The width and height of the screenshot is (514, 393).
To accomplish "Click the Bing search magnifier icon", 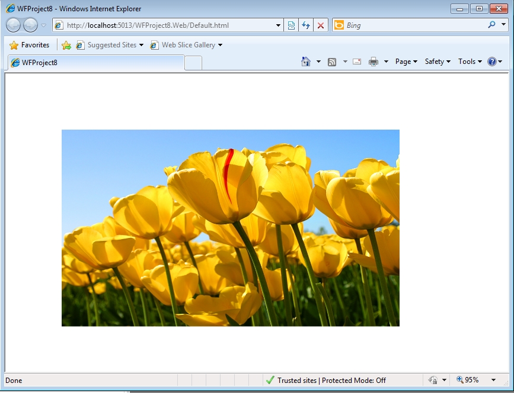I will tap(491, 25).
